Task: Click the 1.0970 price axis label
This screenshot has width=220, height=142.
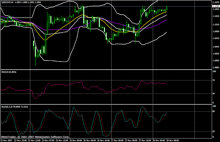Action: [x=216, y=38]
